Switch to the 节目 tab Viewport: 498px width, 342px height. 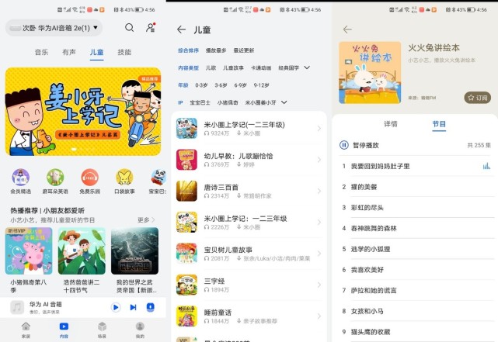tap(439, 124)
